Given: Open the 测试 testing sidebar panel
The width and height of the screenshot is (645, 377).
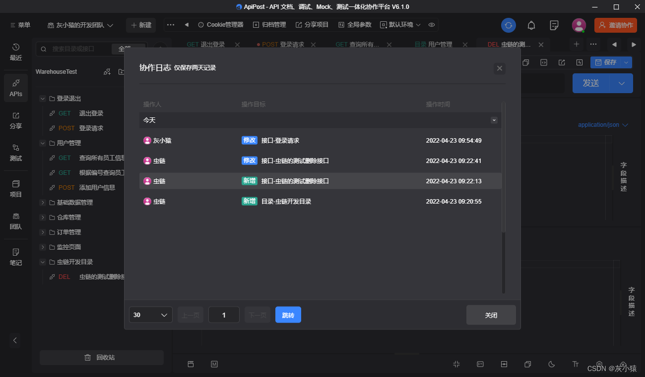Looking at the screenshot, I should (16, 153).
